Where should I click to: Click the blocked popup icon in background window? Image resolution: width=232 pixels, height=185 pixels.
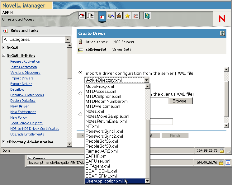pos(228,163)
